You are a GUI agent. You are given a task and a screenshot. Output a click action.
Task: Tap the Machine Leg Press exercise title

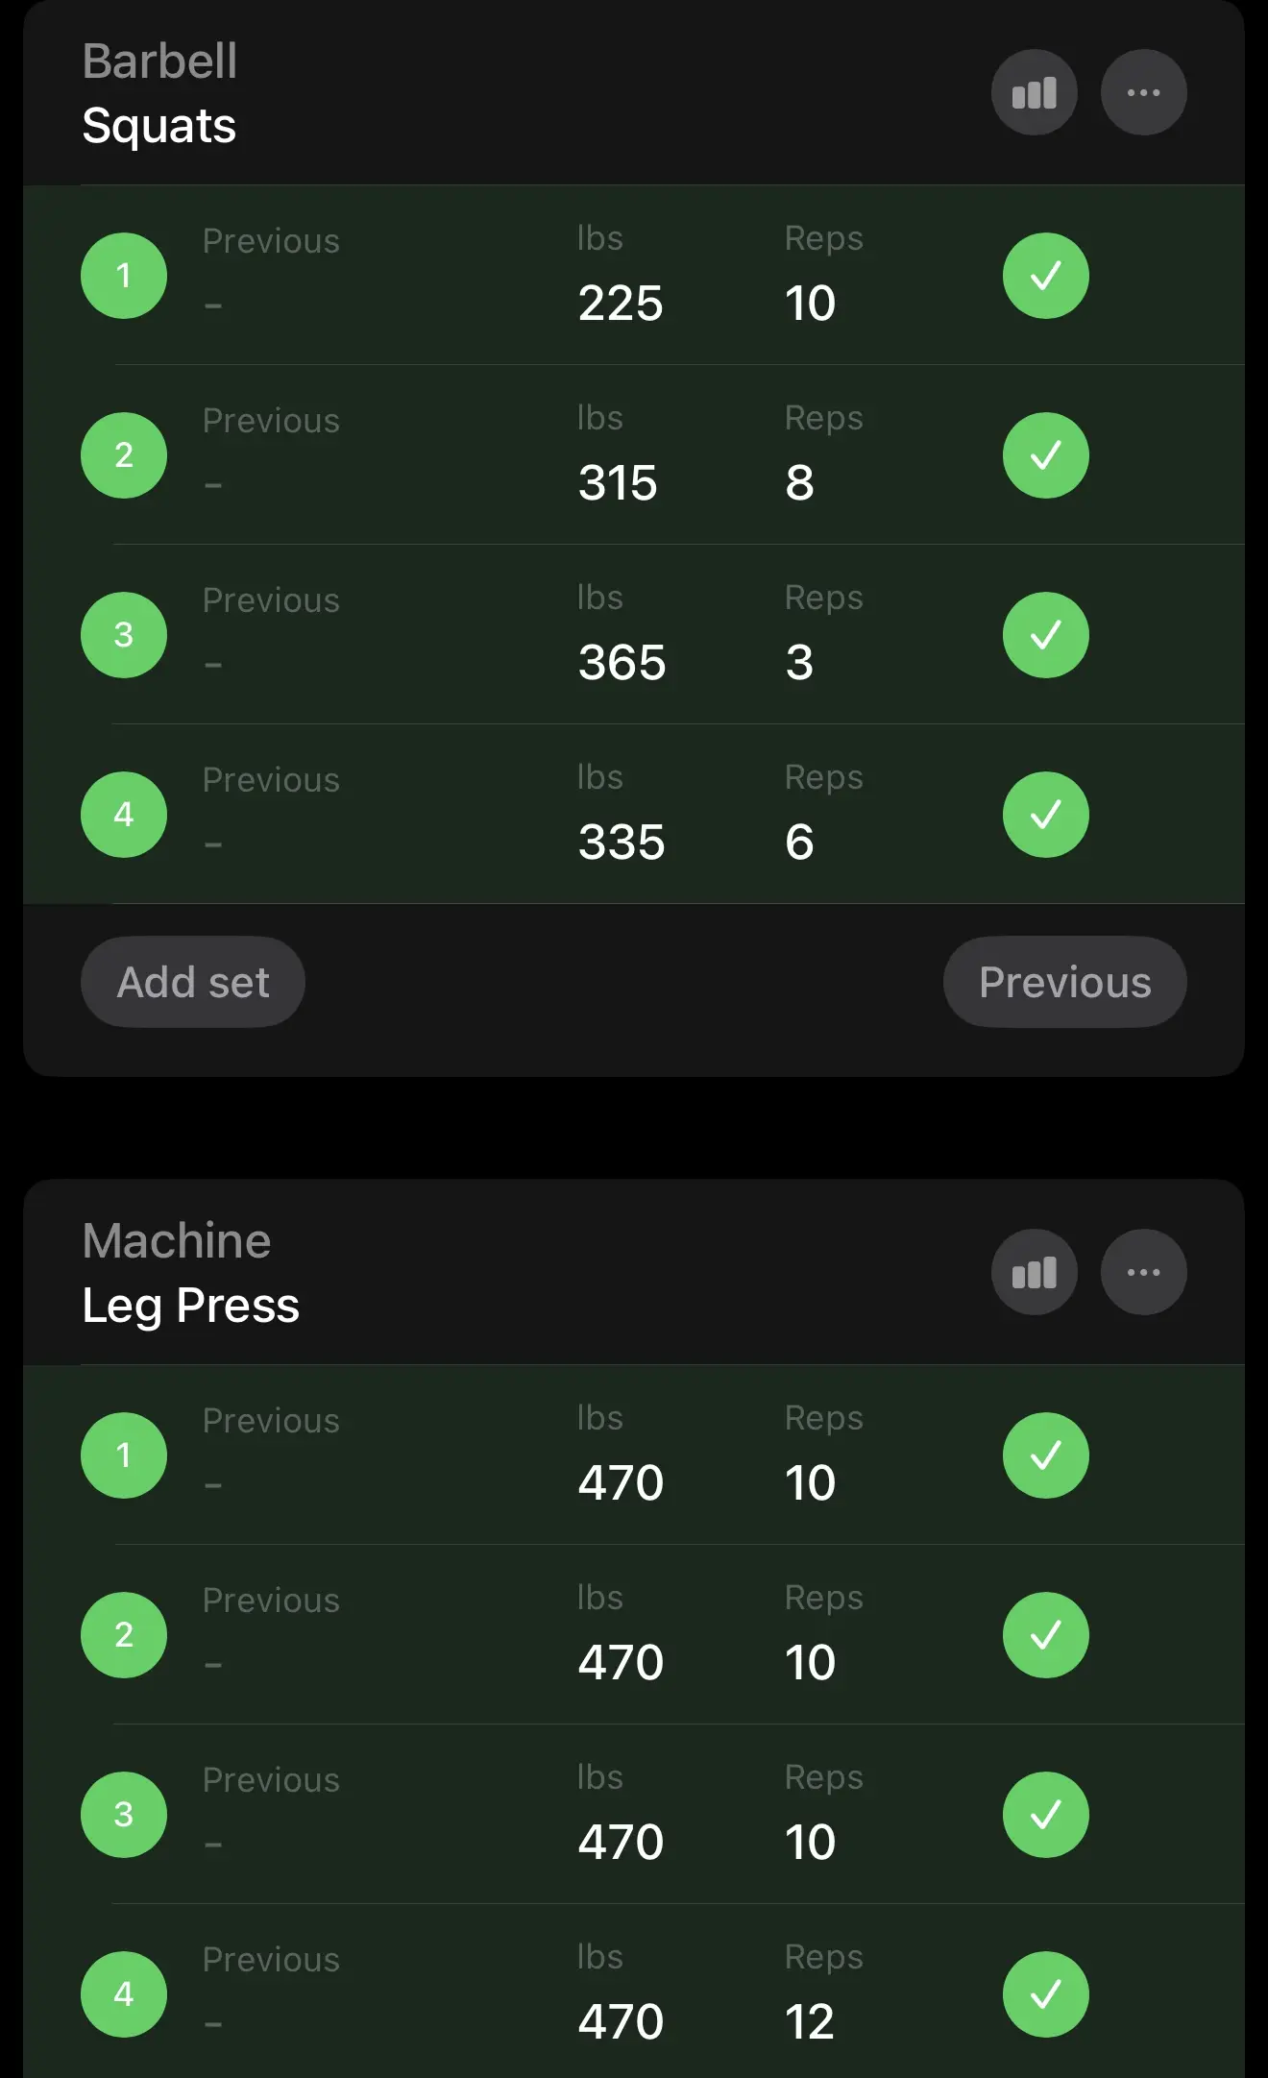click(190, 1273)
